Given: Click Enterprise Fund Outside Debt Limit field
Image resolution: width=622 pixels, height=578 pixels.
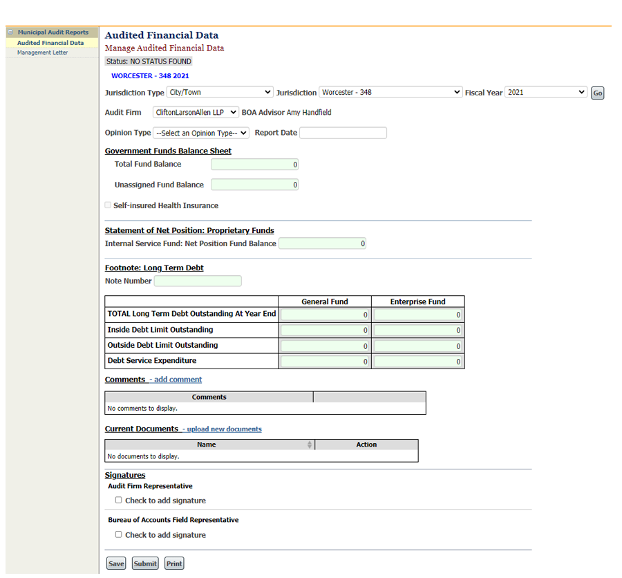Looking at the screenshot, I should pos(417,346).
